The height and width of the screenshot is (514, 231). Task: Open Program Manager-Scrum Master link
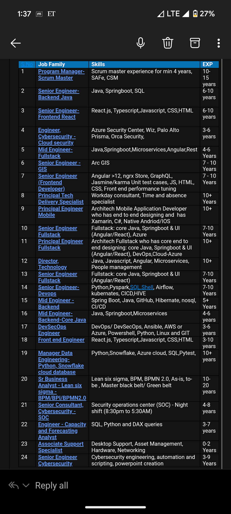61,75
